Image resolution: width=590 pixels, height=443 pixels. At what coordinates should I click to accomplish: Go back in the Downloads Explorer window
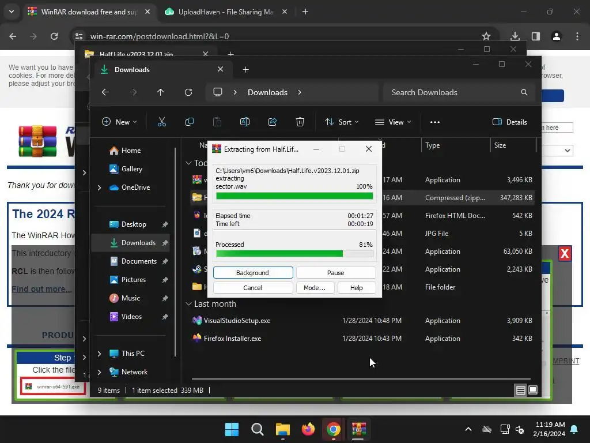click(x=105, y=92)
